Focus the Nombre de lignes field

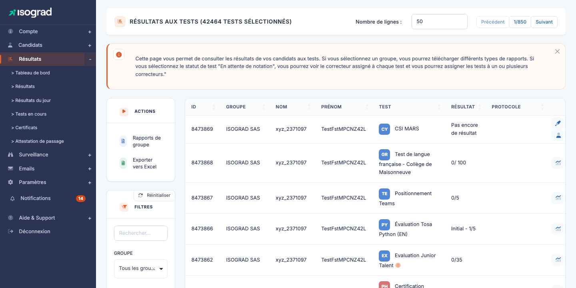point(440,22)
